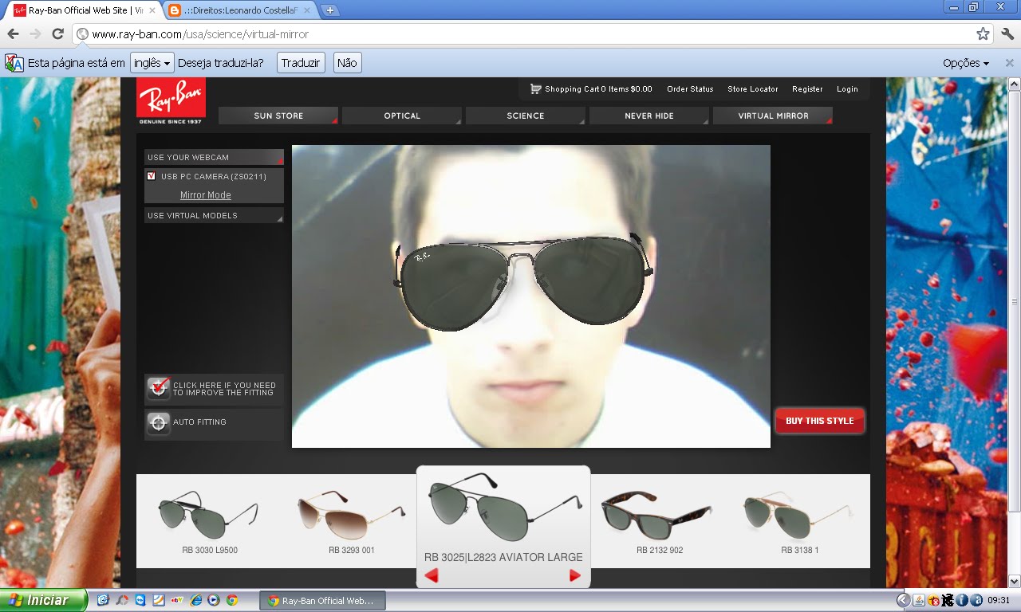1021x612 pixels.
Task: Click Register link
Action: click(x=807, y=89)
